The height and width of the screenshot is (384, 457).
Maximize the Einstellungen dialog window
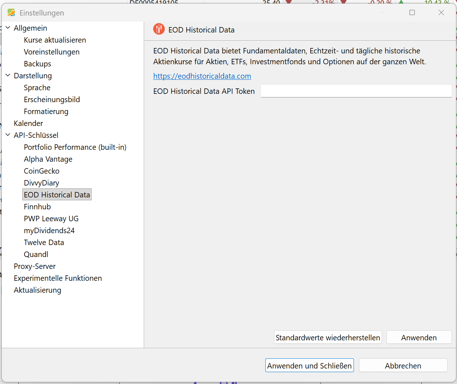[412, 13]
